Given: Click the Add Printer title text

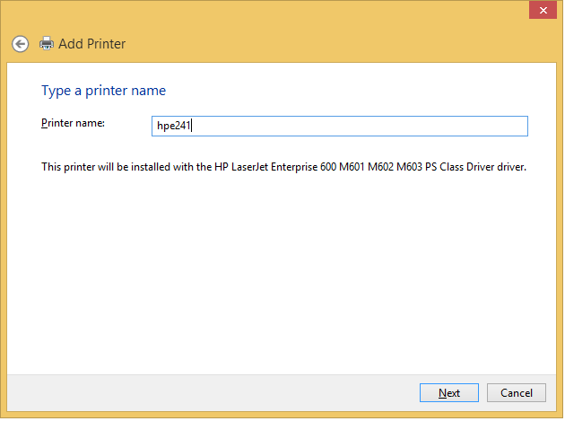Looking at the screenshot, I should click(x=91, y=43).
